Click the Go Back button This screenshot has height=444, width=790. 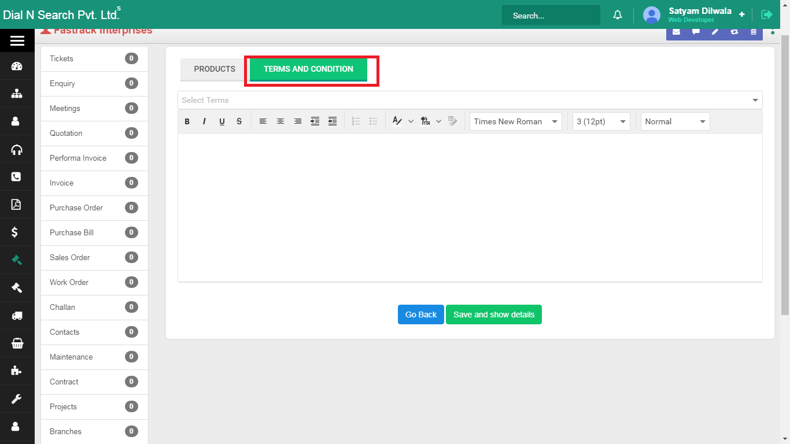(420, 314)
